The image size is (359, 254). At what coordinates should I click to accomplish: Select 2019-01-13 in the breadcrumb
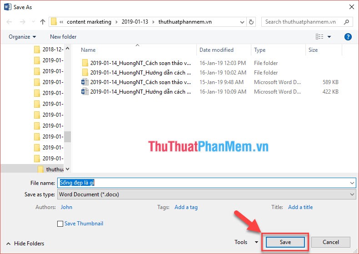click(135, 22)
